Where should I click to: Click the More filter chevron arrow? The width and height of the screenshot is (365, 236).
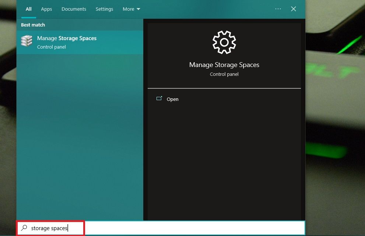[138, 9]
